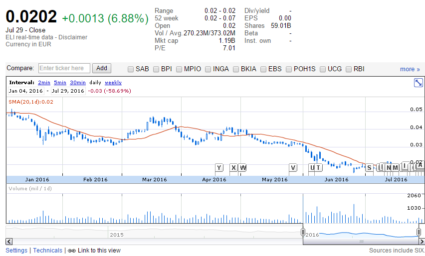
Task: Click the start date Jan 04, 2016 field
Action: (26, 91)
